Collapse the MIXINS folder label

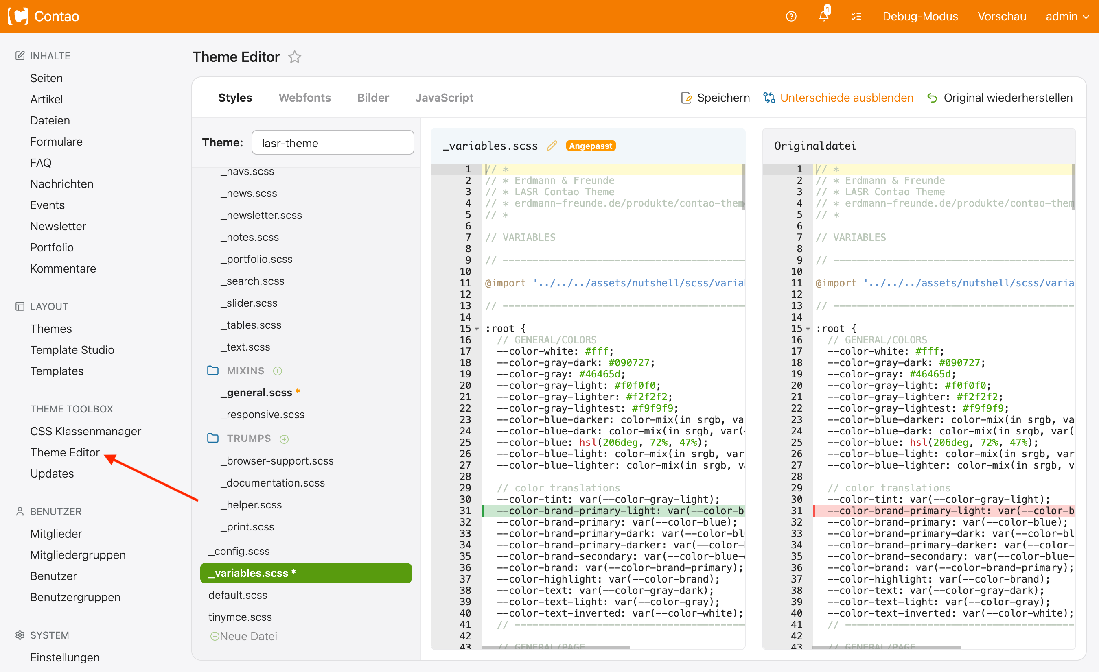pyautogui.click(x=245, y=371)
